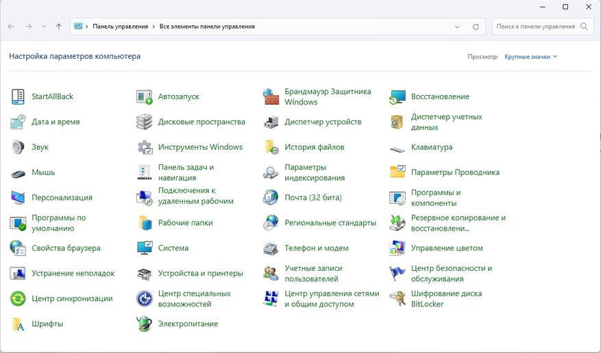Open the recent locations dropdown arrow
Viewport: 601px width, 353px height.
tap(44, 27)
